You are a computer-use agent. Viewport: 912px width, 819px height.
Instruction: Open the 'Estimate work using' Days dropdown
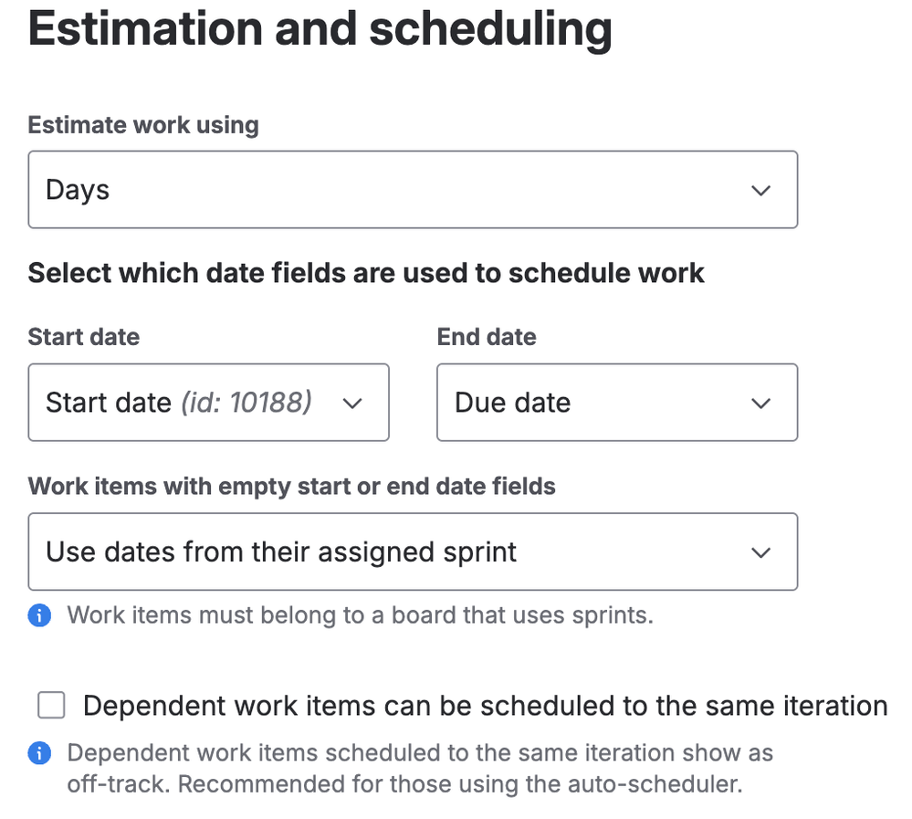413,190
